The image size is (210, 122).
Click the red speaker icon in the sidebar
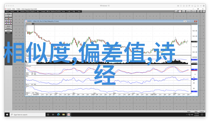tap(9, 19)
